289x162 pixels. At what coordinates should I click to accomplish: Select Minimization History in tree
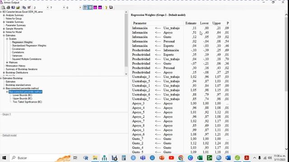tap(15, 66)
